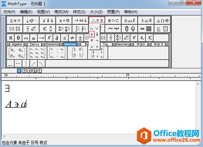This screenshot has width=203, height=147.
Task: Expand the spaces and ellipses palette
Action: click(31, 21)
